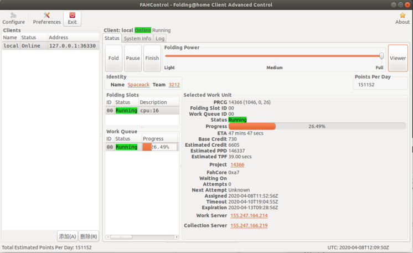Image resolution: width=413 pixels, height=253 pixels.
Task: Pause folding with the Pause button
Action: (133, 58)
